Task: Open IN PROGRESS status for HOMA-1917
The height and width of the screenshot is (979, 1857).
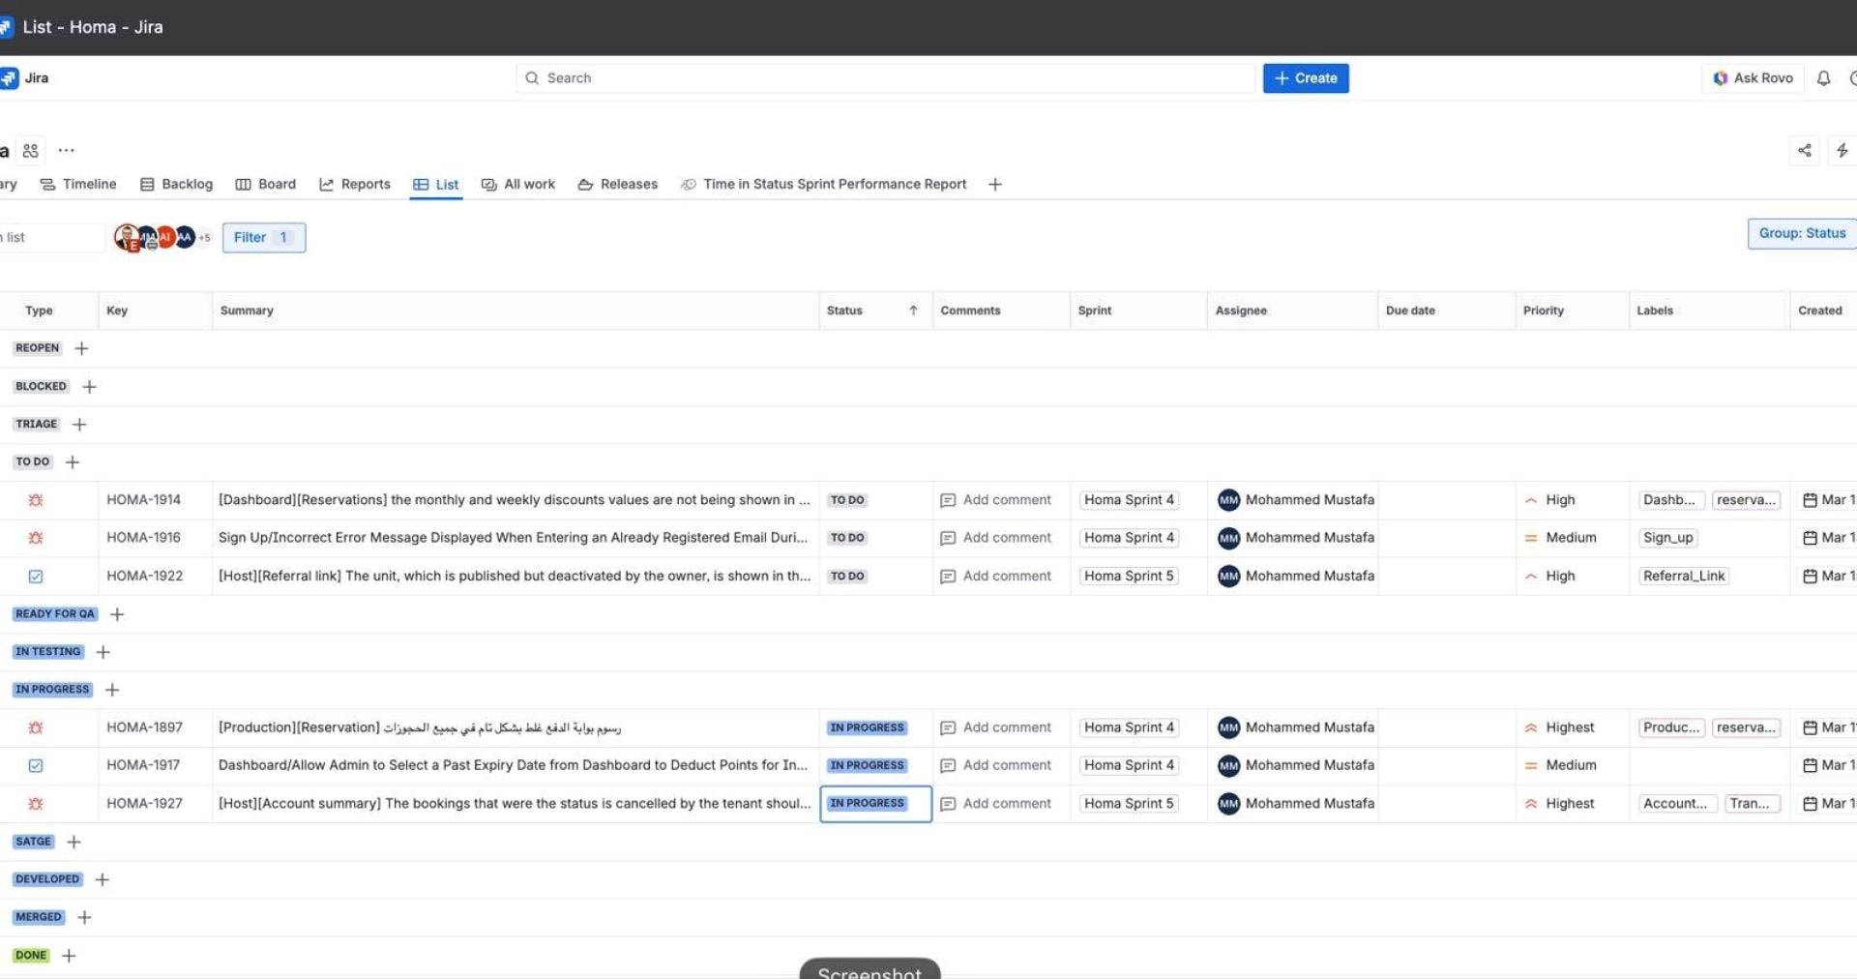Action: click(x=867, y=765)
